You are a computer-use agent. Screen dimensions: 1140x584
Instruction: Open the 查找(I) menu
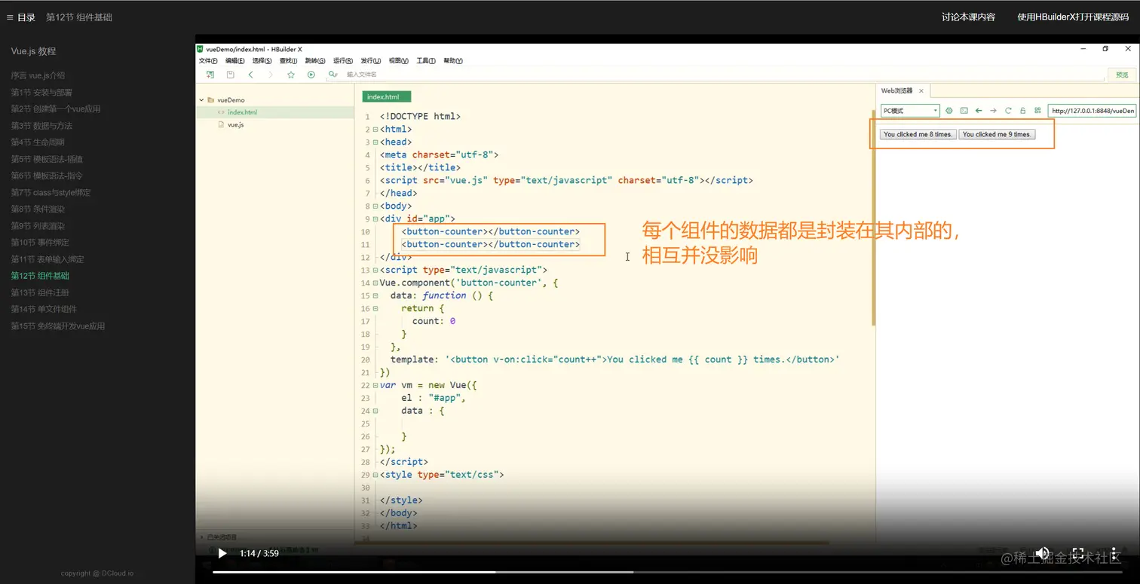tap(289, 61)
